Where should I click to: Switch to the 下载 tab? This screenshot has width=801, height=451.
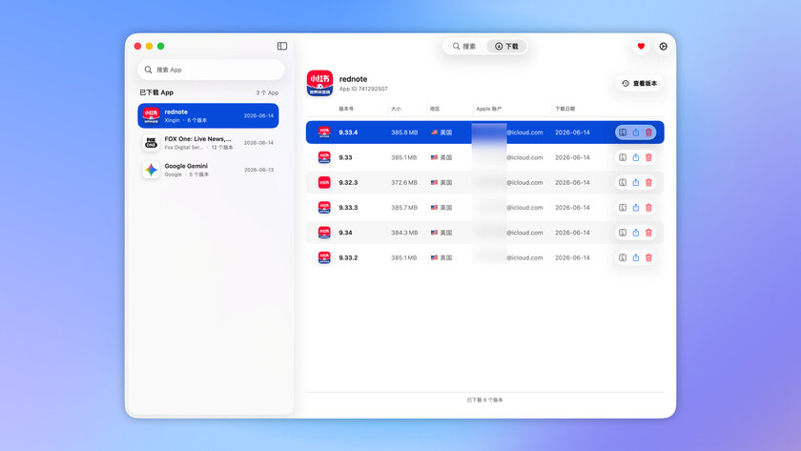[506, 46]
